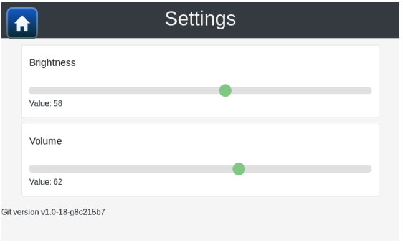
Task: Click the Brightness track between start and knob
Action: (x=123, y=90)
